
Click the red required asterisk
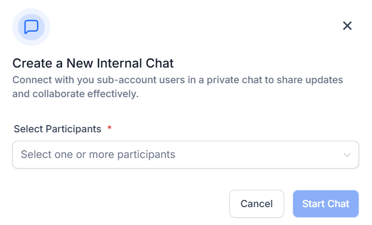[x=110, y=128]
